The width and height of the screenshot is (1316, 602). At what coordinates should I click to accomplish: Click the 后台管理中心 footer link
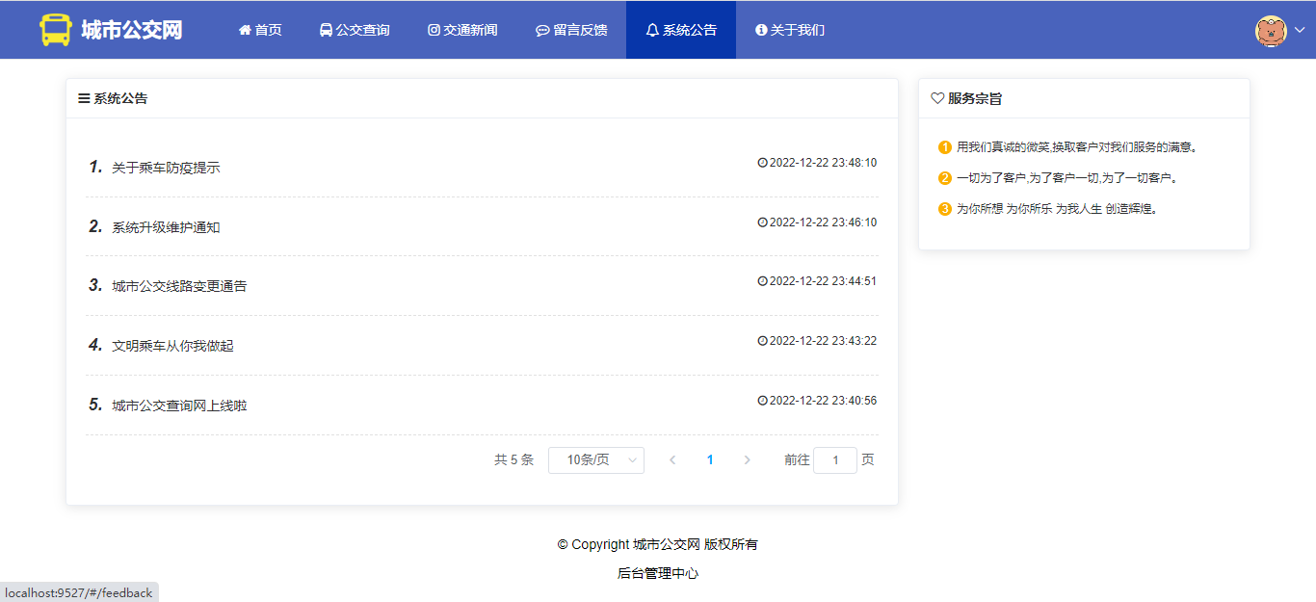tap(658, 573)
